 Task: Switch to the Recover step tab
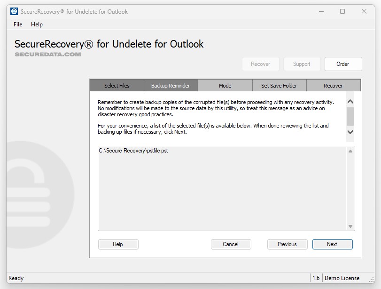[x=333, y=86]
